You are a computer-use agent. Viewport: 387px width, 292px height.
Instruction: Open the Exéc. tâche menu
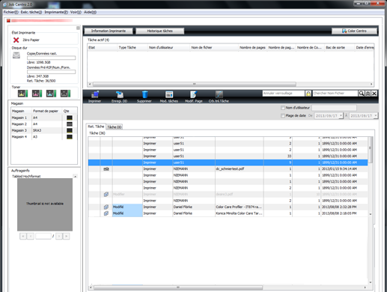pos(31,12)
